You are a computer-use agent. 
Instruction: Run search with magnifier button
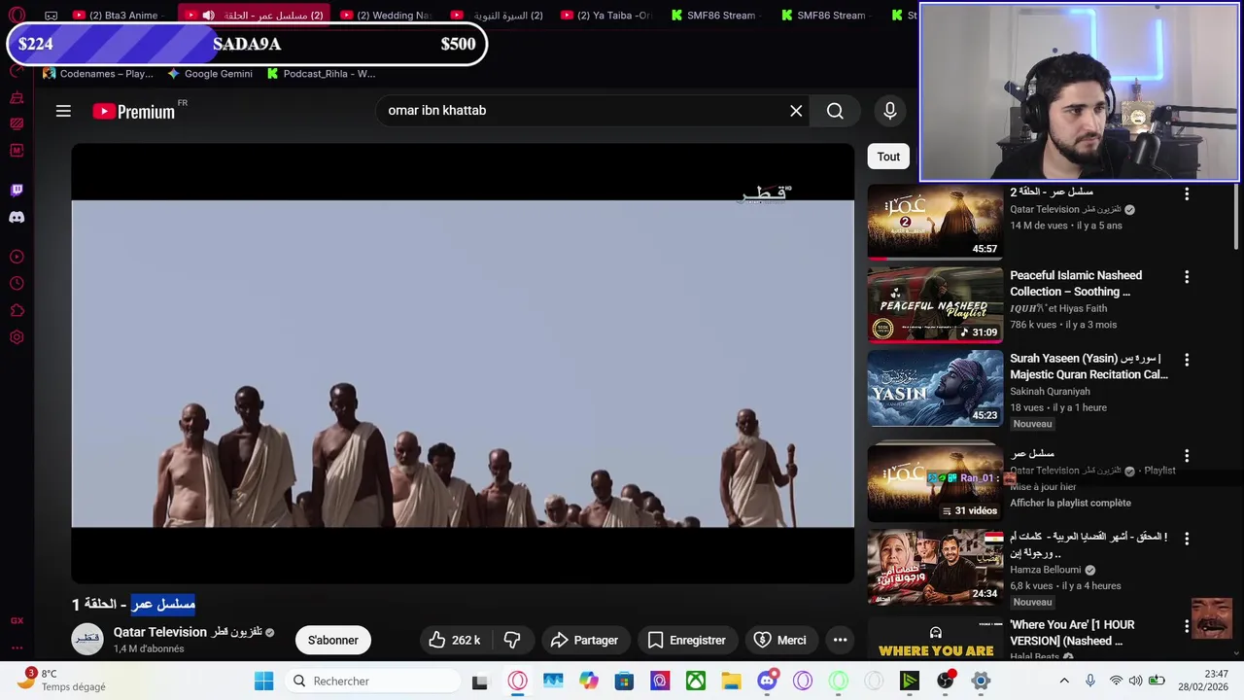pyautogui.click(x=835, y=111)
